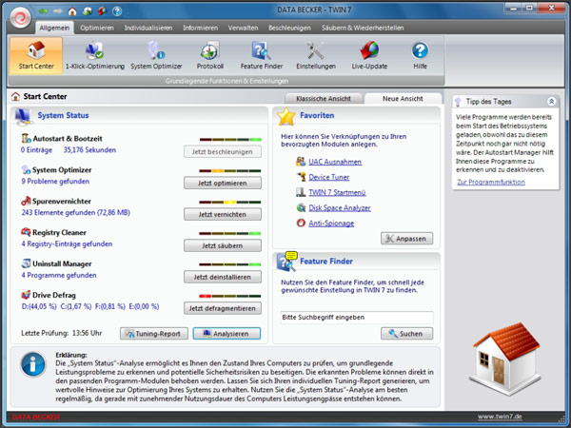The width and height of the screenshot is (571, 428).
Task: Click the UAC Ausnahmen icon
Action: click(301, 162)
